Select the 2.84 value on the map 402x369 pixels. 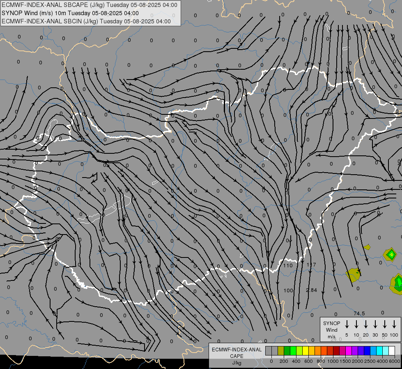point(312,290)
